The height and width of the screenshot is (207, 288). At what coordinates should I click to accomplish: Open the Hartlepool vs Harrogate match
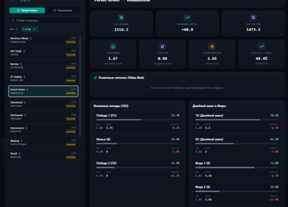(43, 117)
